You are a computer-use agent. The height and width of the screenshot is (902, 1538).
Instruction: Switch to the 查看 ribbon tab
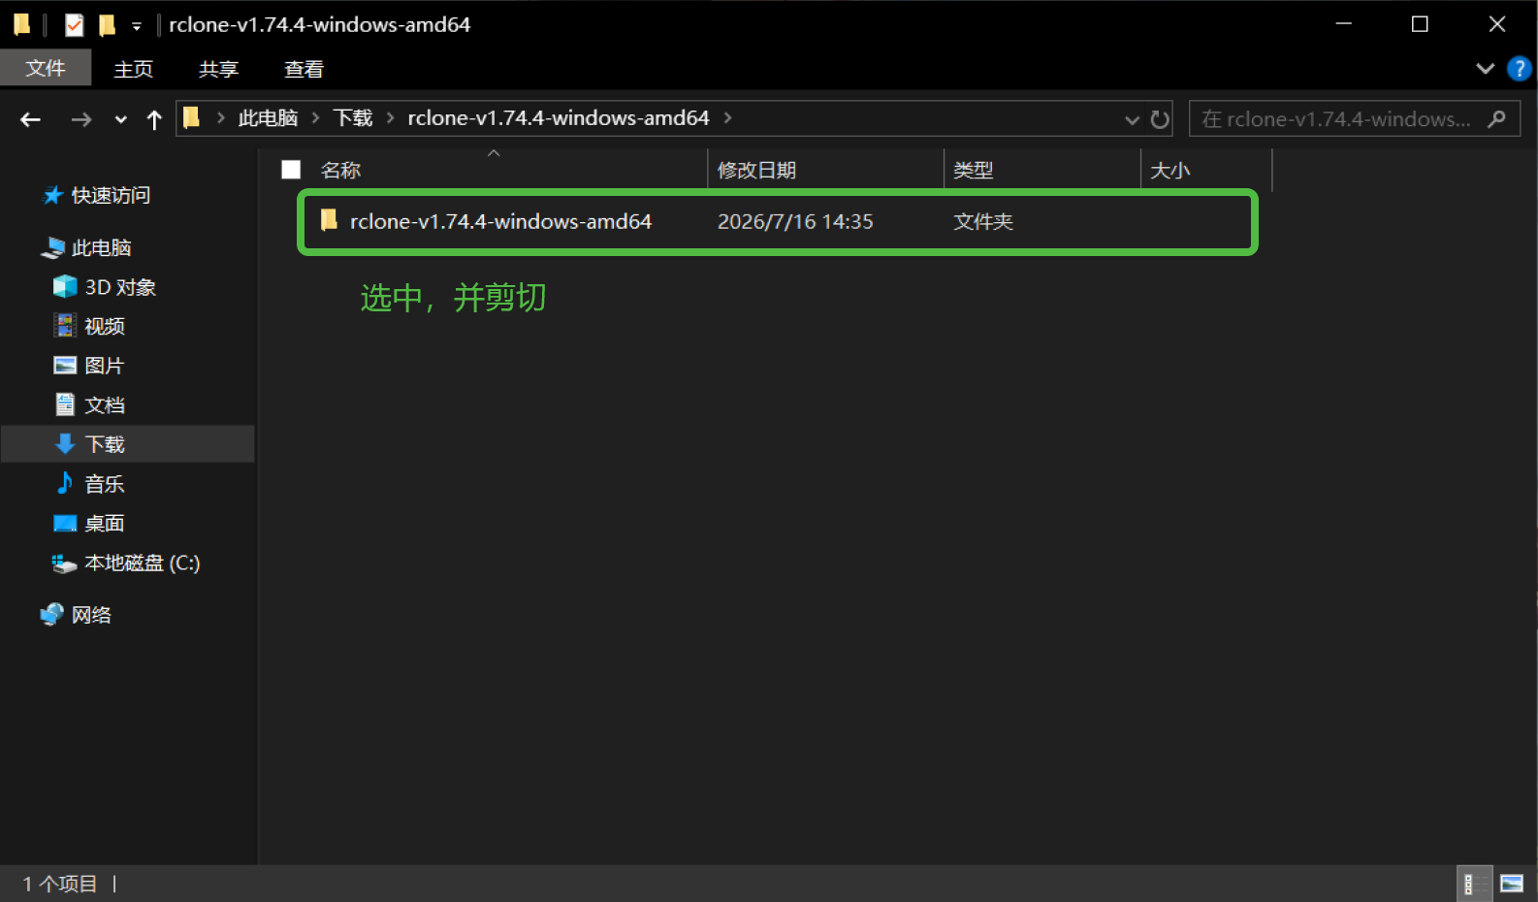[304, 69]
